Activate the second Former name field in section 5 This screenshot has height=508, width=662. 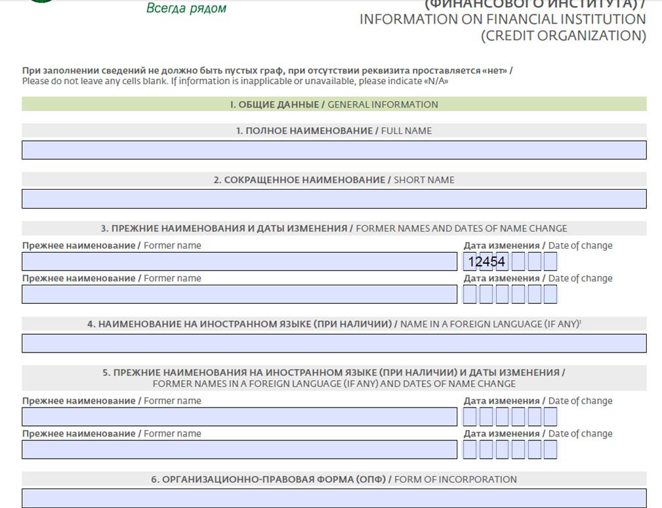[239, 450]
